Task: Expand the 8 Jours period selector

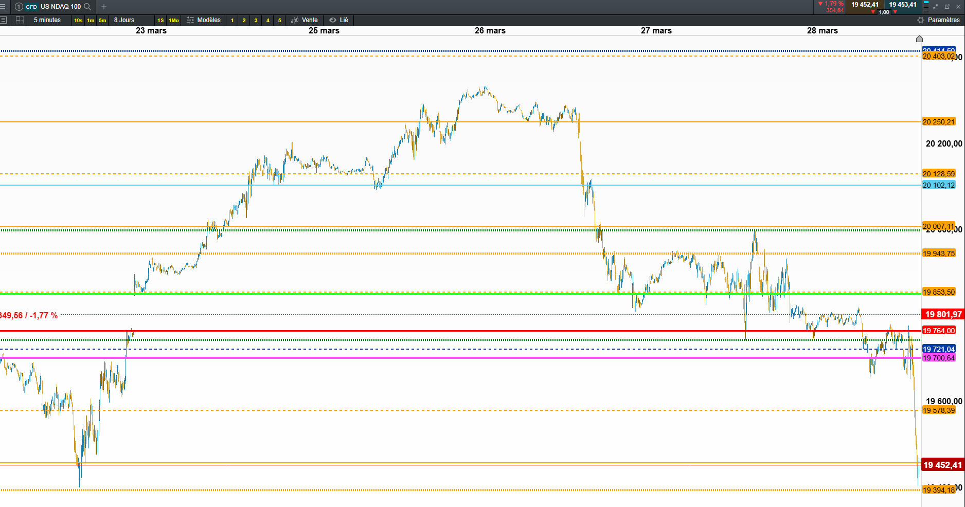Action: [x=124, y=20]
